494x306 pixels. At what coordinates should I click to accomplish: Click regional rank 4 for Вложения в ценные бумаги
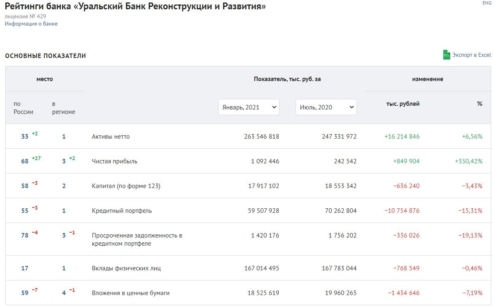pos(64,293)
